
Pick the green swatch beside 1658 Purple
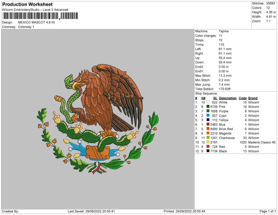[x=208, y=111]
